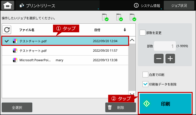196x115 pixels.
Task: Select the Microsoft PowerPoint job by mary
Action: point(65,60)
